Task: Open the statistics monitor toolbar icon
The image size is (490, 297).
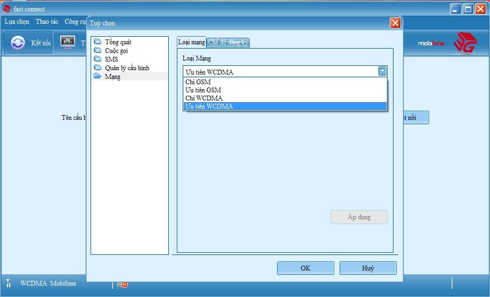Action: tap(67, 43)
